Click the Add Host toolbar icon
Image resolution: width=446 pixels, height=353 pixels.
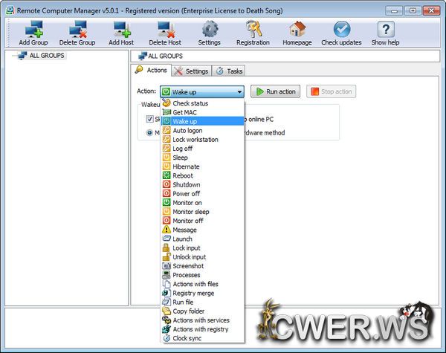[x=121, y=30]
